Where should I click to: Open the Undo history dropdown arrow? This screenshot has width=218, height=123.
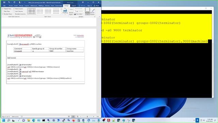(x=11, y=2)
